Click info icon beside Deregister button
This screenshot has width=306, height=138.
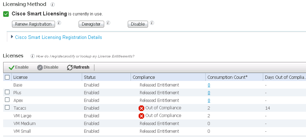click(108, 23)
